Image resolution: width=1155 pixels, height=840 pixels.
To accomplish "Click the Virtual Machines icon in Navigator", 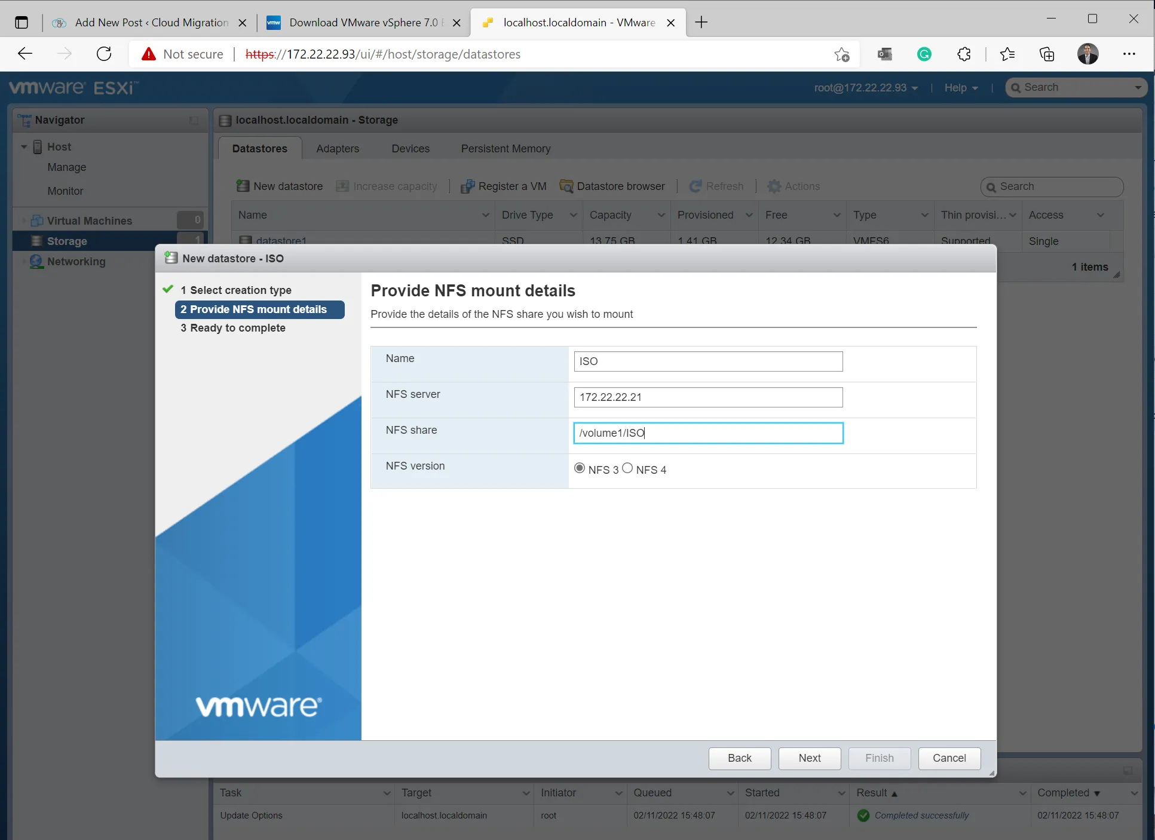I will 37,220.
